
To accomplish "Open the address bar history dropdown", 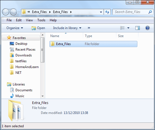I will [101, 12].
